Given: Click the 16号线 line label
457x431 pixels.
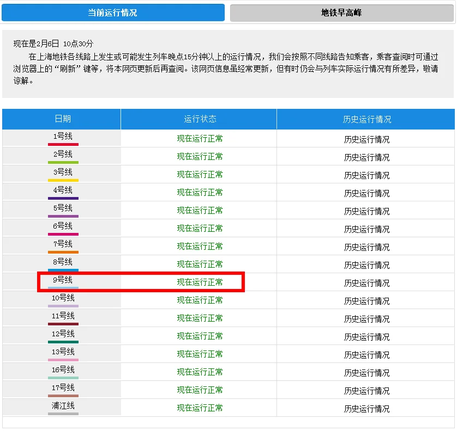Looking at the screenshot, I should 62,370.
